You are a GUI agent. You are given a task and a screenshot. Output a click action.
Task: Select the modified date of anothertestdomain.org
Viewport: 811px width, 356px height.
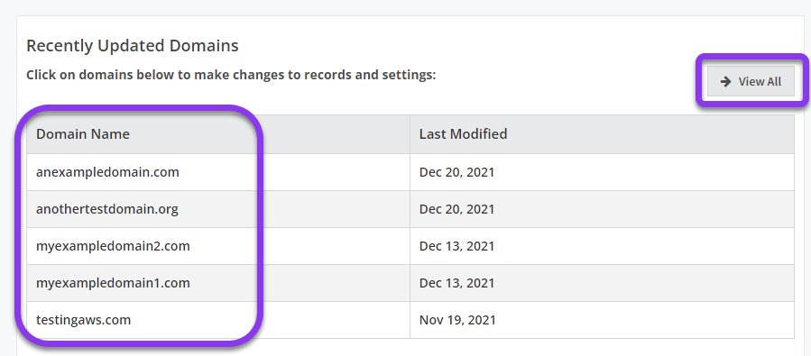456,209
